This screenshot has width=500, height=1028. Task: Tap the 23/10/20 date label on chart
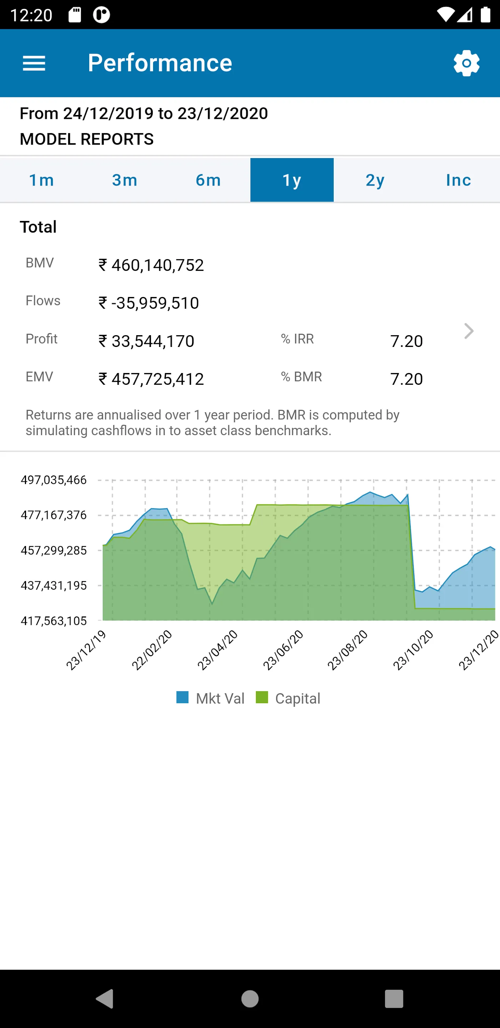(413, 650)
